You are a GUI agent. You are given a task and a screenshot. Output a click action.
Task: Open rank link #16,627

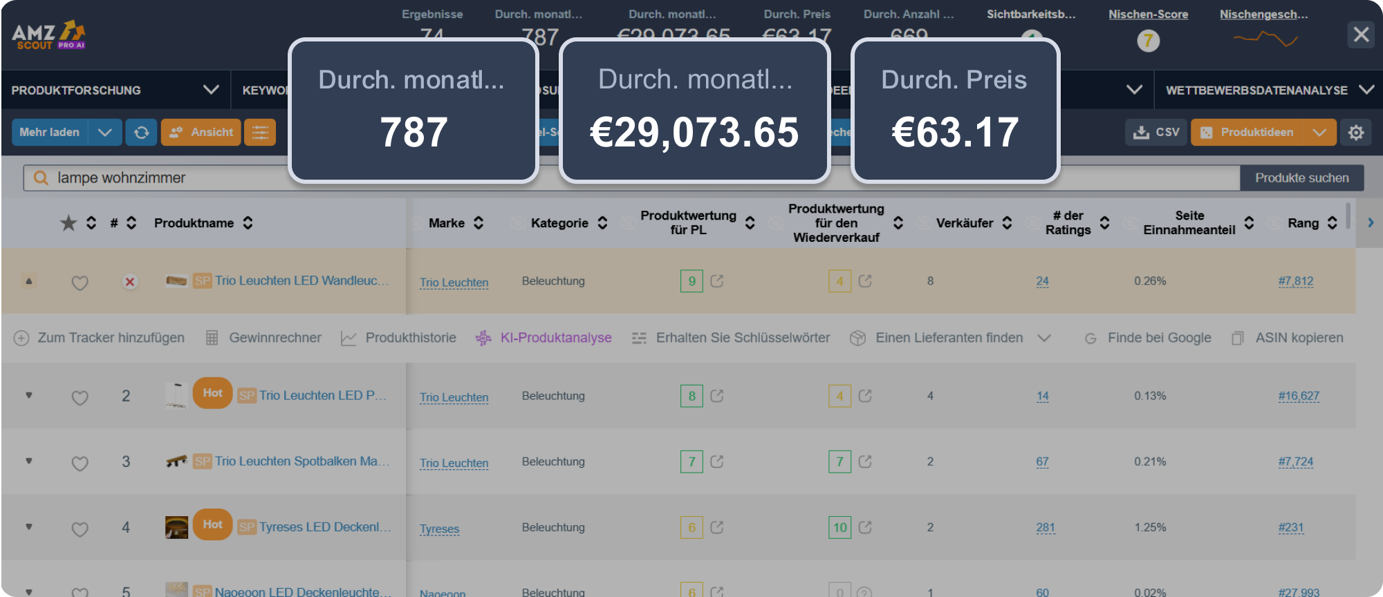[1299, 396]
